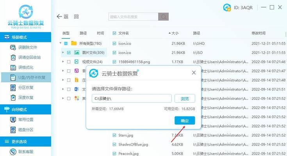Check the audio files checkbox

click(x=69, y=71)
